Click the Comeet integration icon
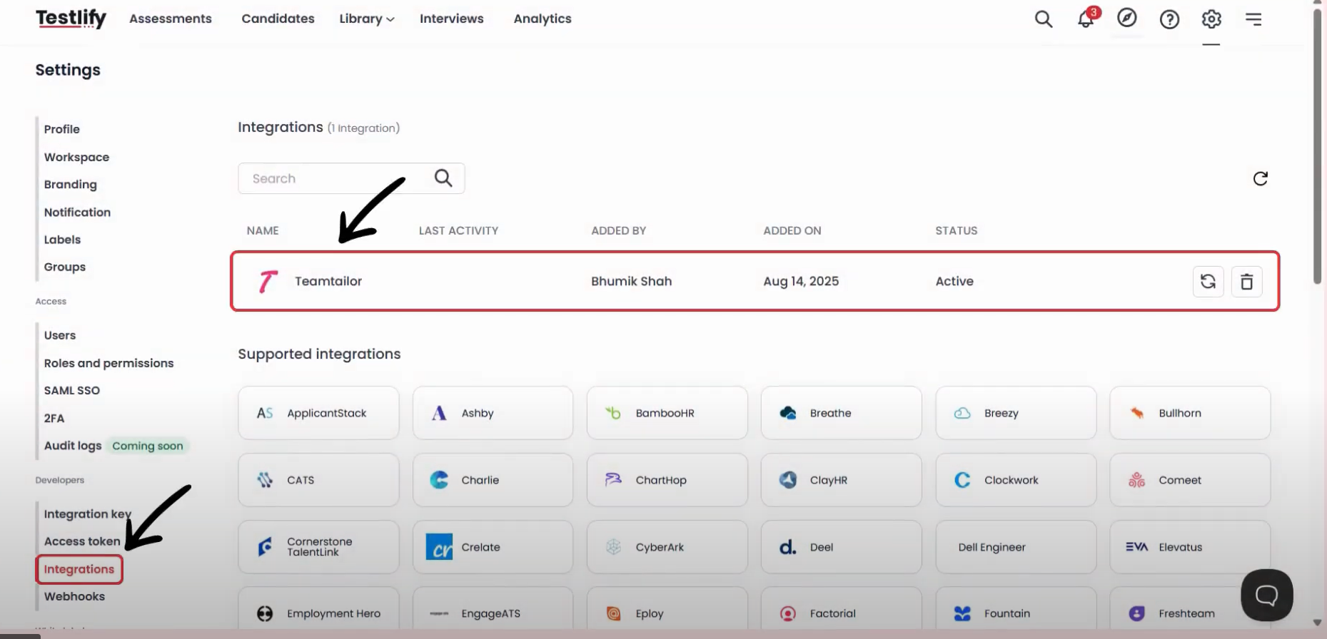The width and height of the screenshot is (1327, 639). (1136, 480)
